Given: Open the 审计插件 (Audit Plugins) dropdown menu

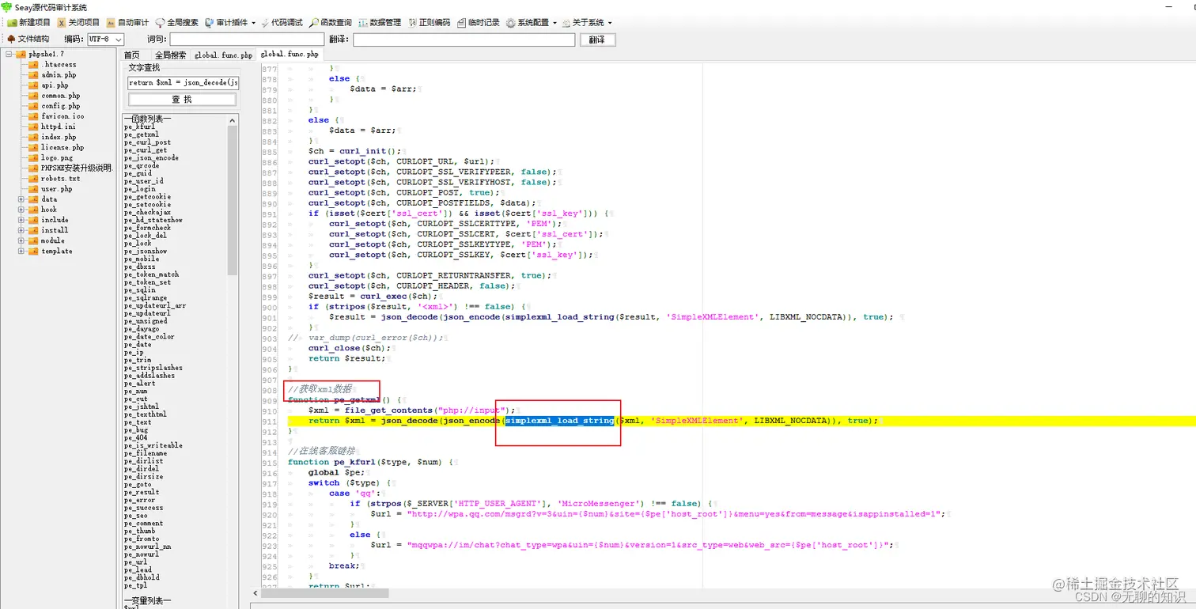Looking at the screenshot, I should click(x=230, y=23).
